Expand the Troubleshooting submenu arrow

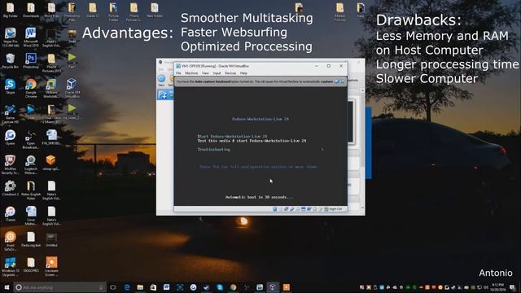pos(322,150)
